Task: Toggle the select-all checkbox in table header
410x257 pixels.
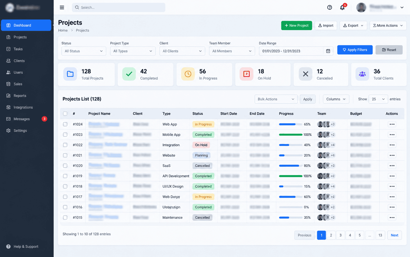Action: click(x=65, y=114)
